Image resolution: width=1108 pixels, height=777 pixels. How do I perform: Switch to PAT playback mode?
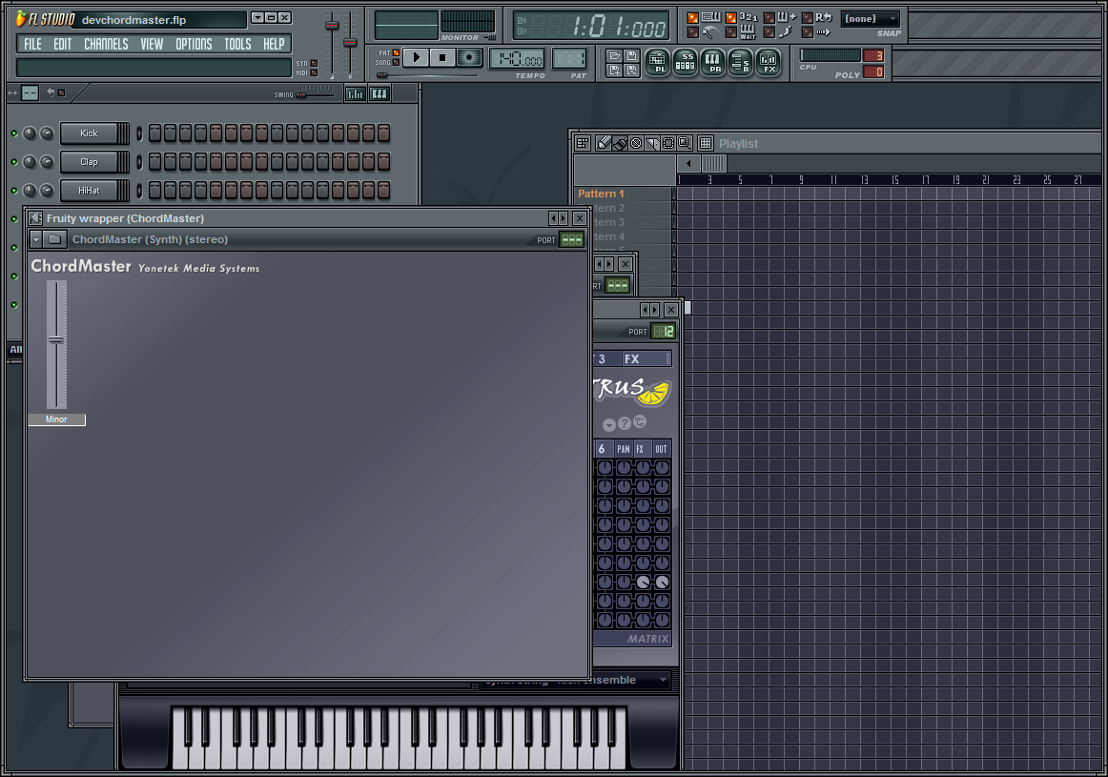(396, 53)
